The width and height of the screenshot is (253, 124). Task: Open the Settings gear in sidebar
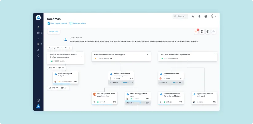[x=38, y=56]
